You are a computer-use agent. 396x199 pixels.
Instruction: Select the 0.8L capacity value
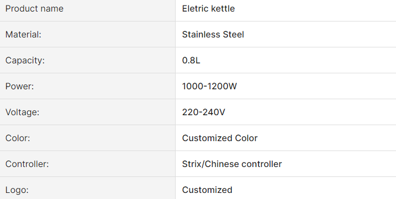tap(191, 61)
